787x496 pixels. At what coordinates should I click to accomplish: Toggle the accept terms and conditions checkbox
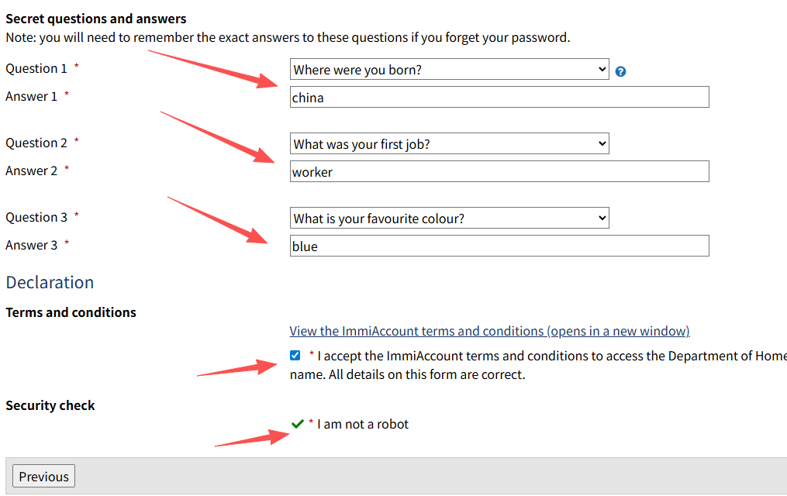tap(295, 356)
